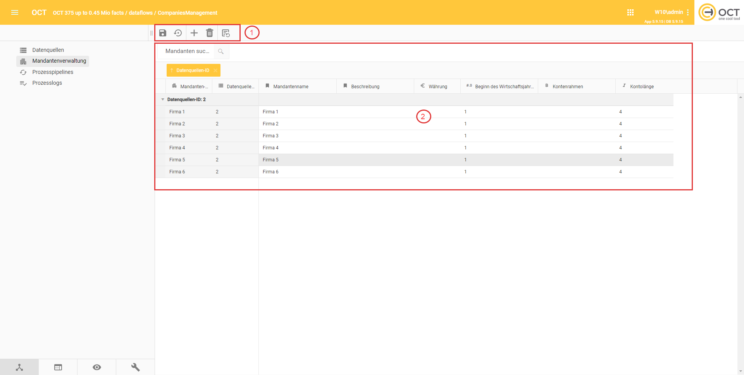Collapse the Datenquellen-ID: 2 group
The width and height of the screenshot is (744, 375).
click(163, 99)
